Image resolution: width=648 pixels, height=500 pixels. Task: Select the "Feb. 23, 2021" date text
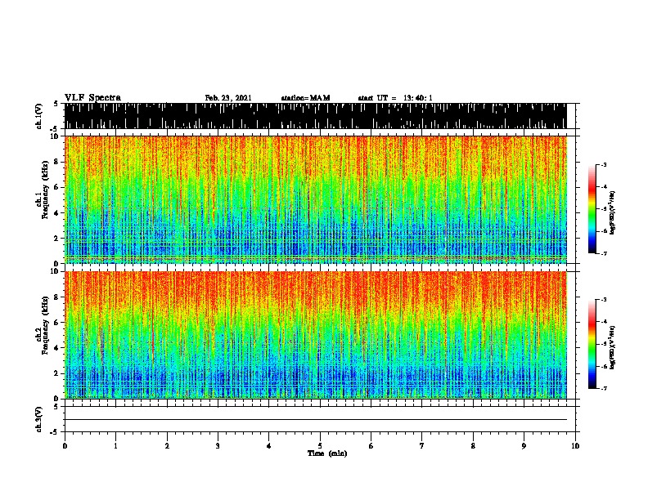tap(228, 98)
